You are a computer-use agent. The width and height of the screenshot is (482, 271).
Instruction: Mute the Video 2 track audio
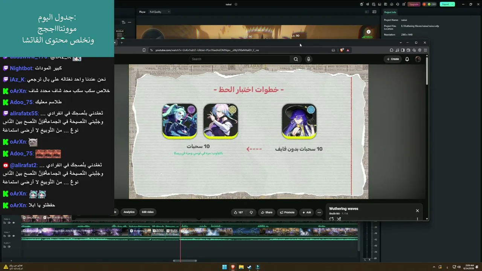tap(9, 223)
